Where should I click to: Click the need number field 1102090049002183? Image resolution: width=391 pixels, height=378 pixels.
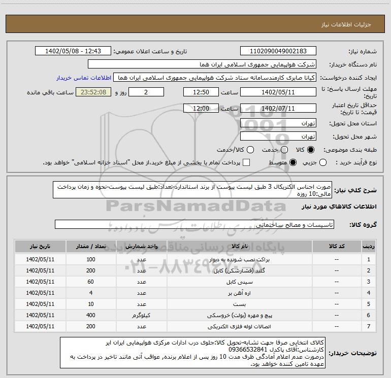click(278, 51)
